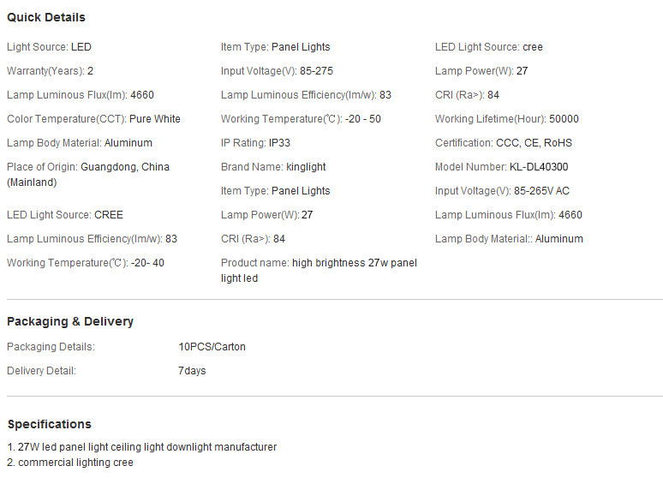The image size is (663, 478).
Task: Click the IP Rating IP33 entry
Action: [x=255, y=143]
